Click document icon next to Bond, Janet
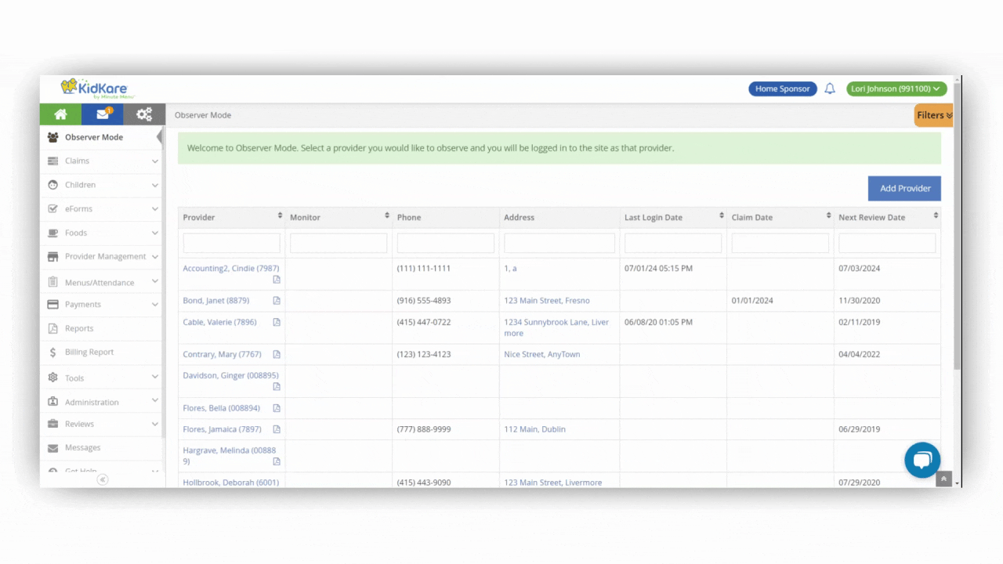 pyautogui.click(x=277, y=301)
